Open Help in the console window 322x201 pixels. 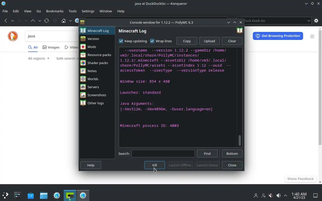(x=91, y=165)
